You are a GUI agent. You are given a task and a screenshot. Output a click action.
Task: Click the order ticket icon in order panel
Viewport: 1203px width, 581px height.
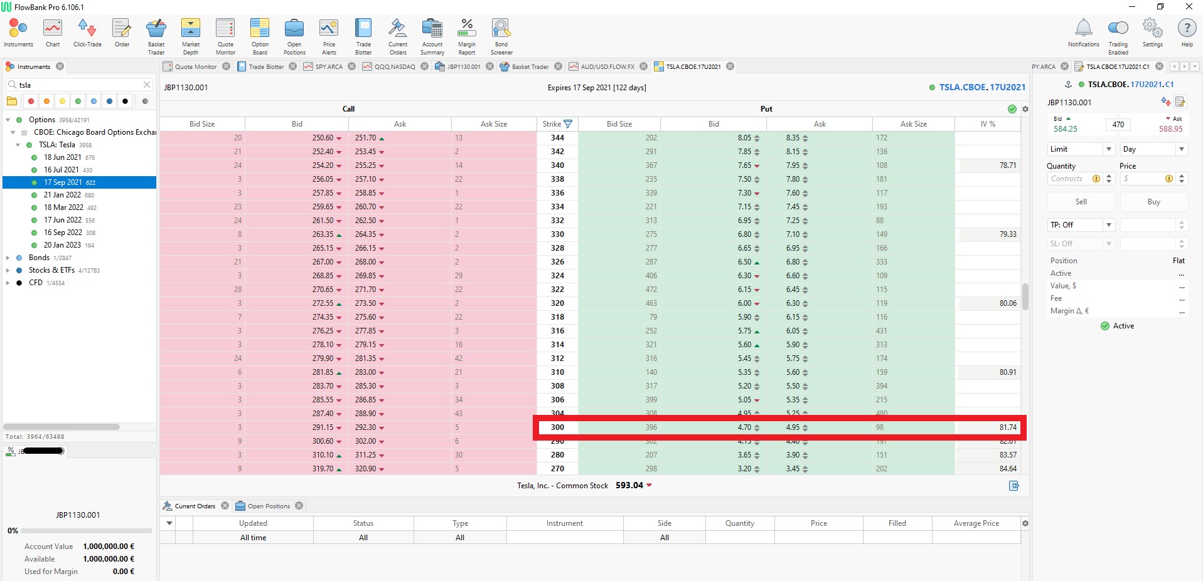tap(1180, 102)
